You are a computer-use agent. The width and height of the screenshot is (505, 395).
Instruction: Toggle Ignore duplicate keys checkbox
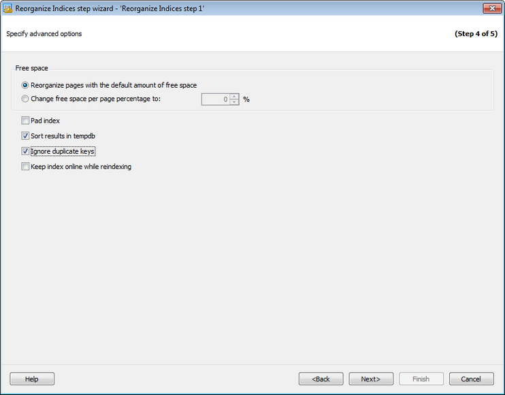[x=25, y=151]
